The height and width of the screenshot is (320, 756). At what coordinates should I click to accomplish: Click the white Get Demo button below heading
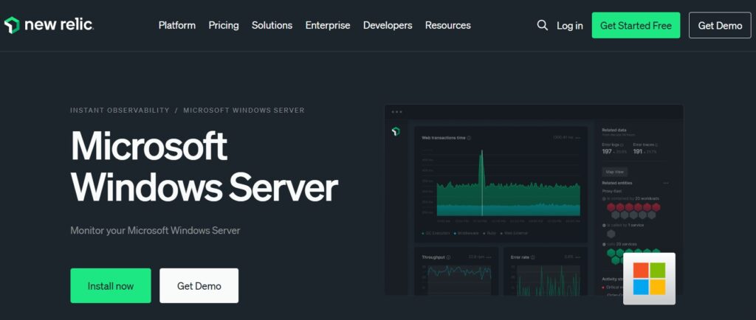199,286
